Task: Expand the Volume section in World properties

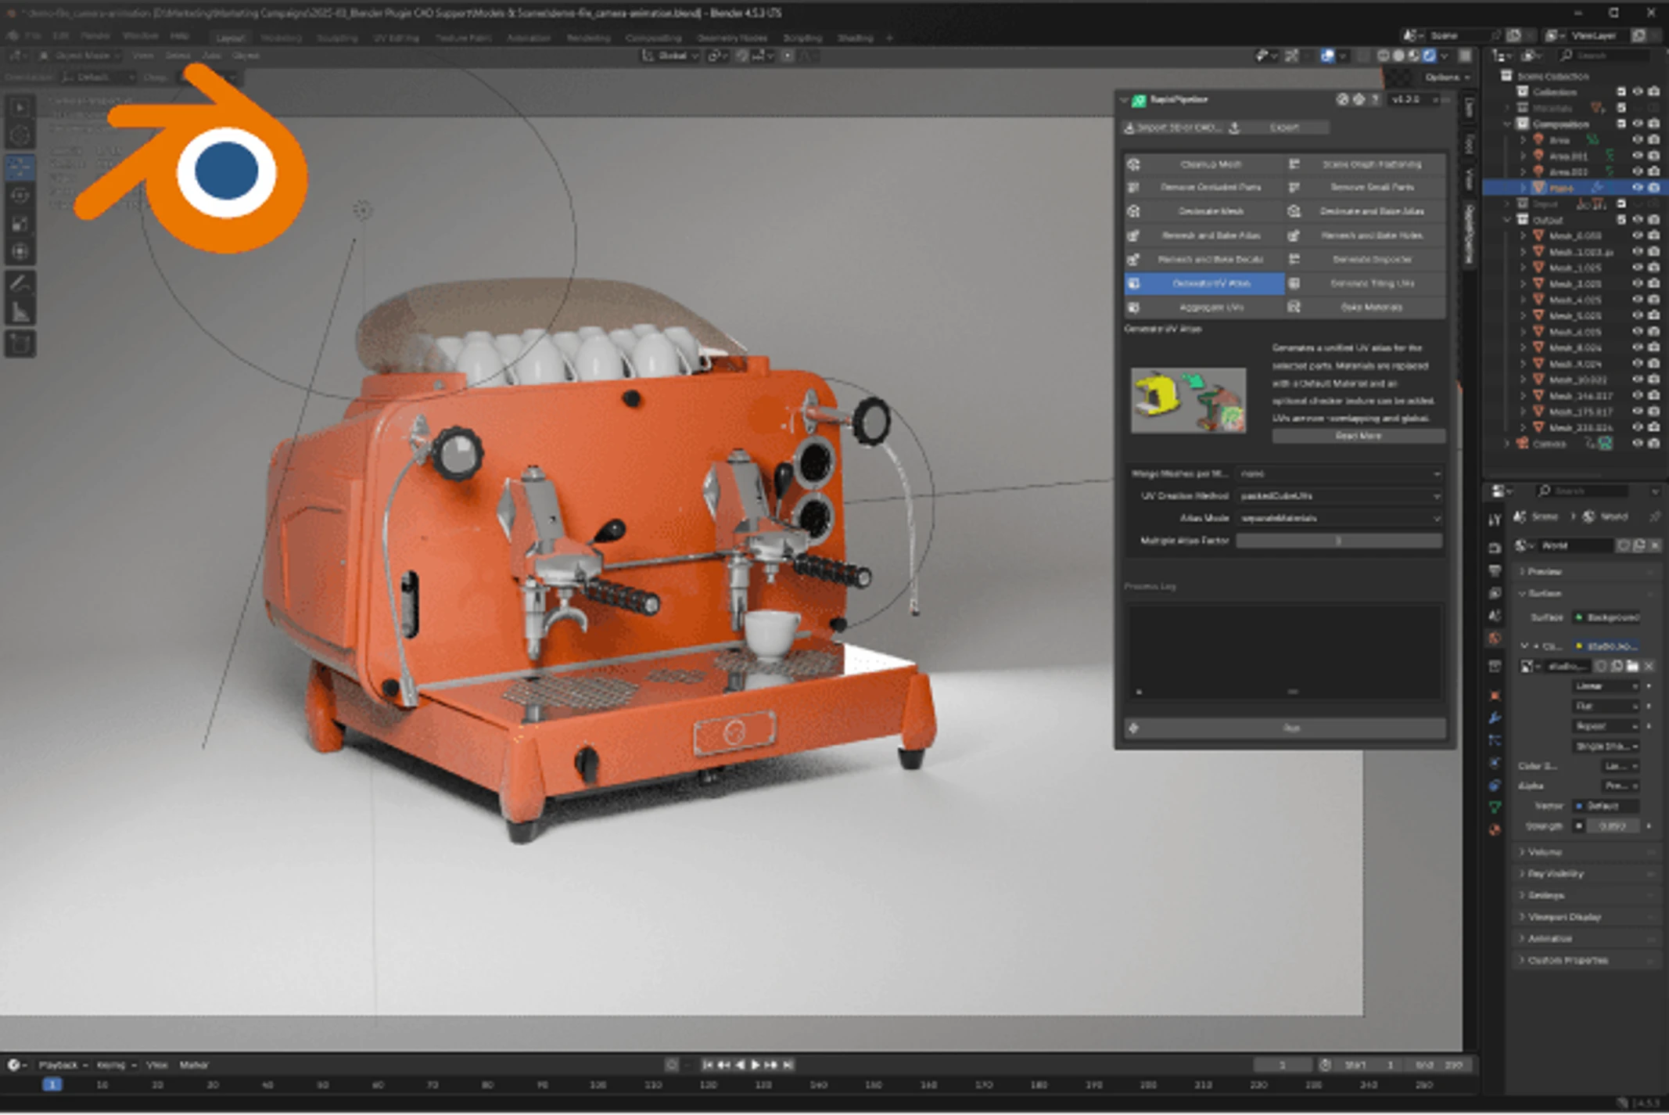Action: click(1544, 852)
